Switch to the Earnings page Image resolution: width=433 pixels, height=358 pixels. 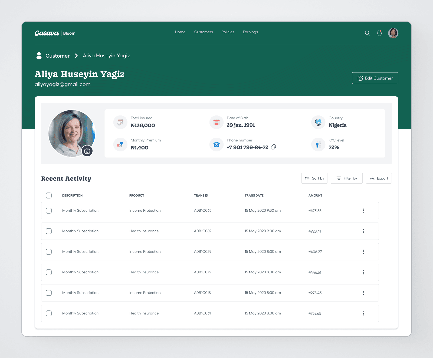coord(250,32)
